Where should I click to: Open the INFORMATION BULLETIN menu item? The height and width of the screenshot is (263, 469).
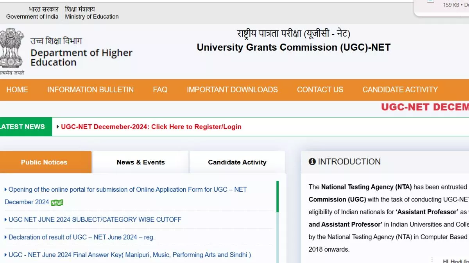90,90
